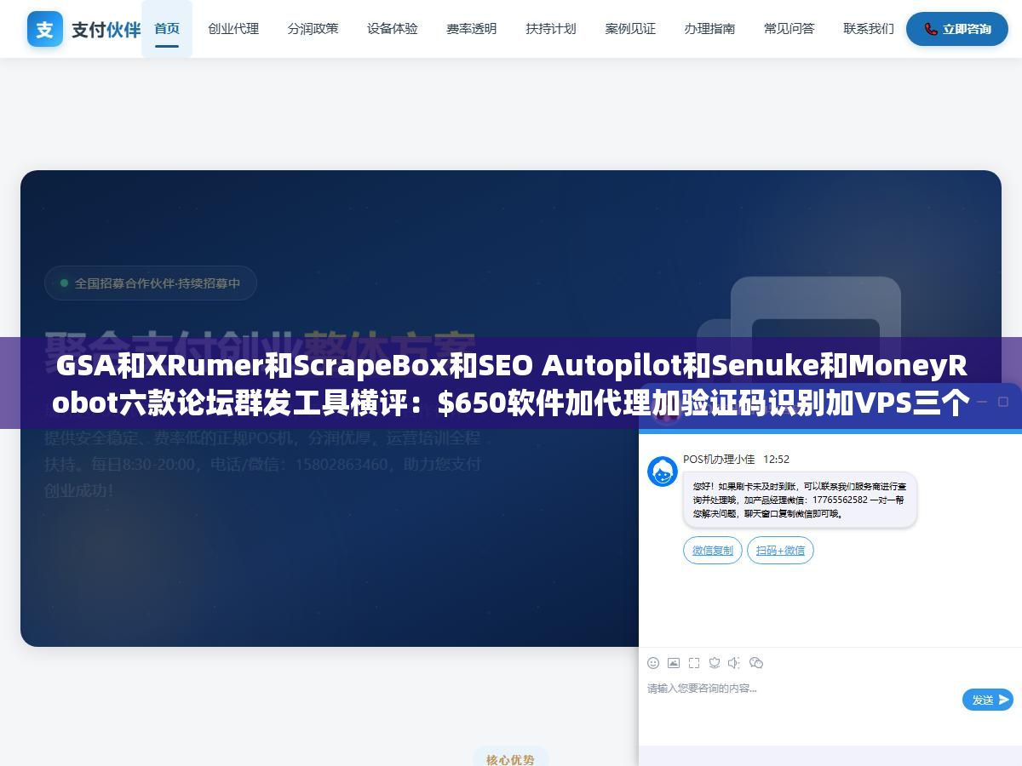Click the 支付伙伴 logo icon
Screen dimensions: 1022x766
[x=45, y=29]
